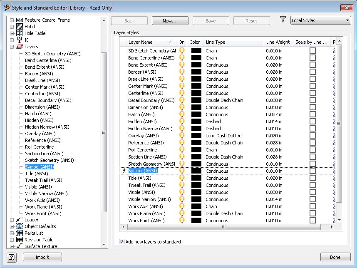Viewport: 357px width, 268px height.
Task: Click the filter funnel icon near Local Styles
Action: tap(283, 18)
